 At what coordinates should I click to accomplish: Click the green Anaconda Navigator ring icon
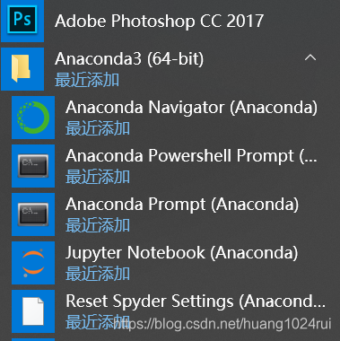(33, 118)
